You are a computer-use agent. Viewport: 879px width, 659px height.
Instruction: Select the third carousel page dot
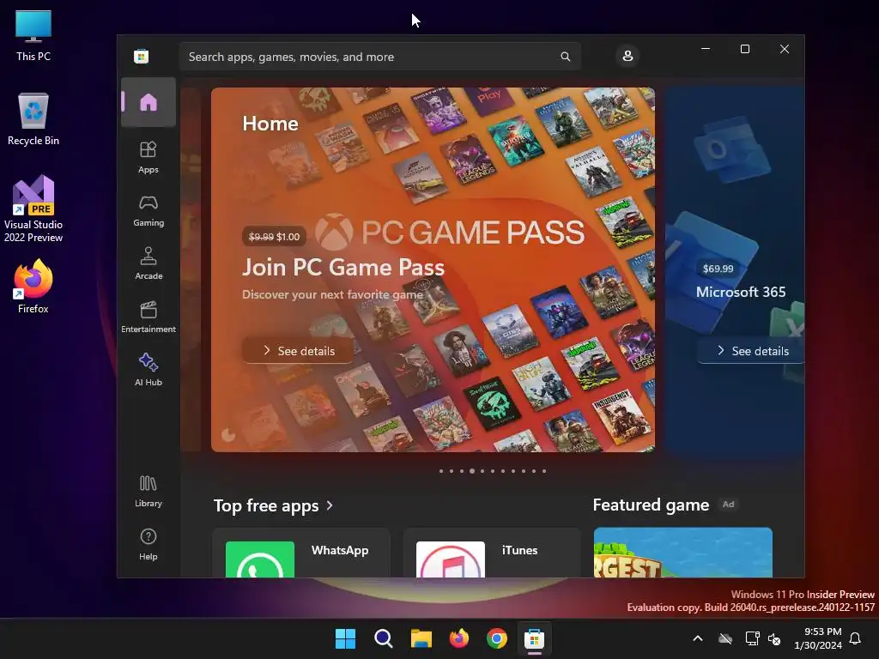pos(462,471)
